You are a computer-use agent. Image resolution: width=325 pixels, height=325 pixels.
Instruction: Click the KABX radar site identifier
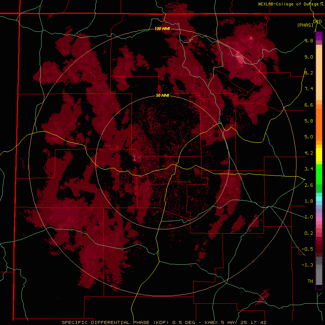pyautogui.click(x=211, y=322)
